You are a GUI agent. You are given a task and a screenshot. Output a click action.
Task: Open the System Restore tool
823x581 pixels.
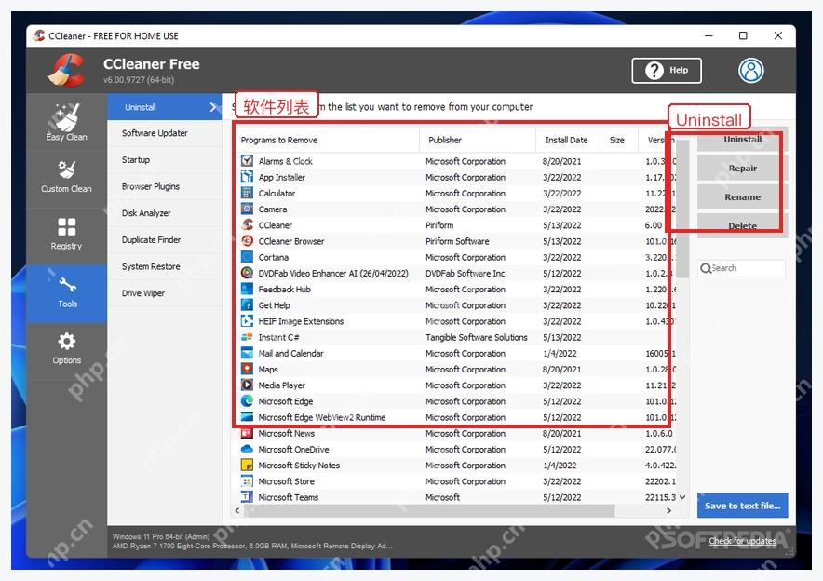click(x=165, y=266)
